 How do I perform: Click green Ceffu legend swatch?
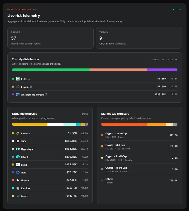13,79
